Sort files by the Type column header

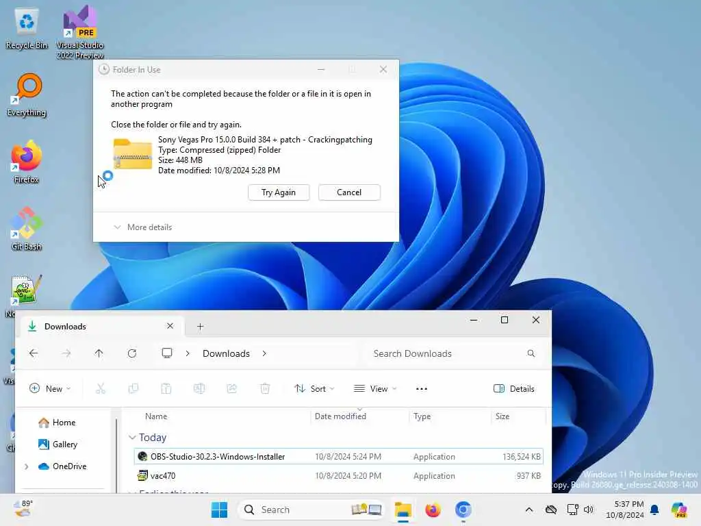[x=422, y=416]
